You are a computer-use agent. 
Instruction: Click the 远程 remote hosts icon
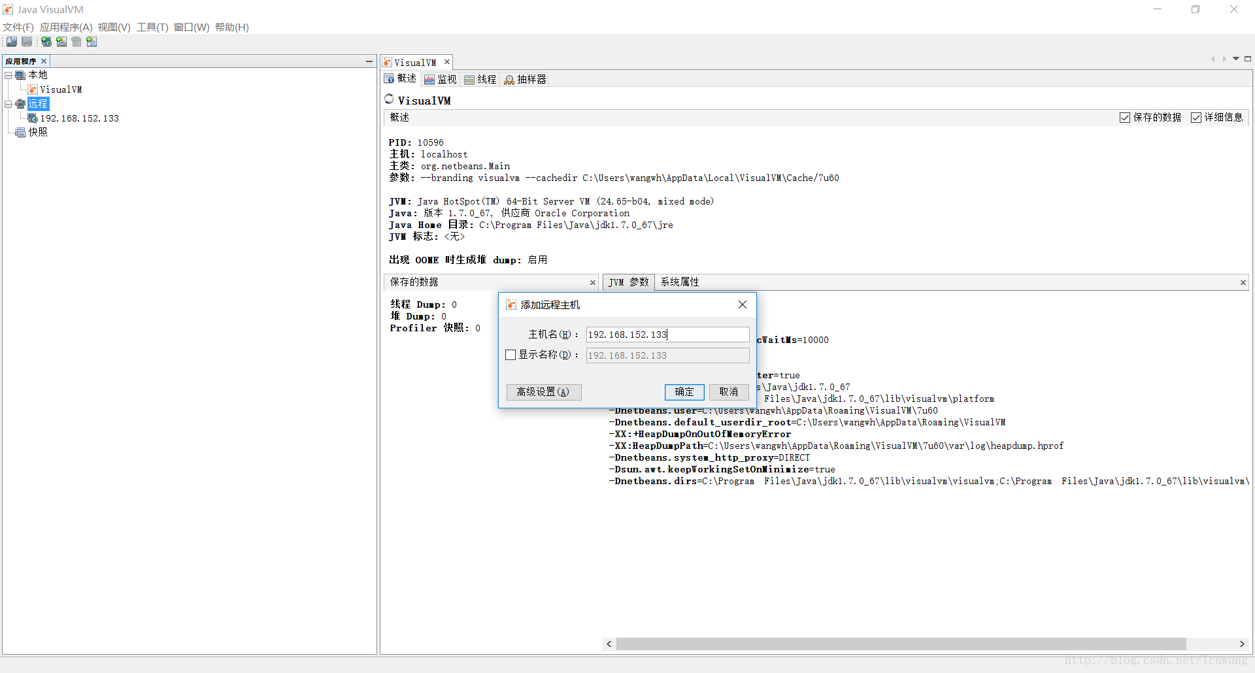click(x=20, y=104)
